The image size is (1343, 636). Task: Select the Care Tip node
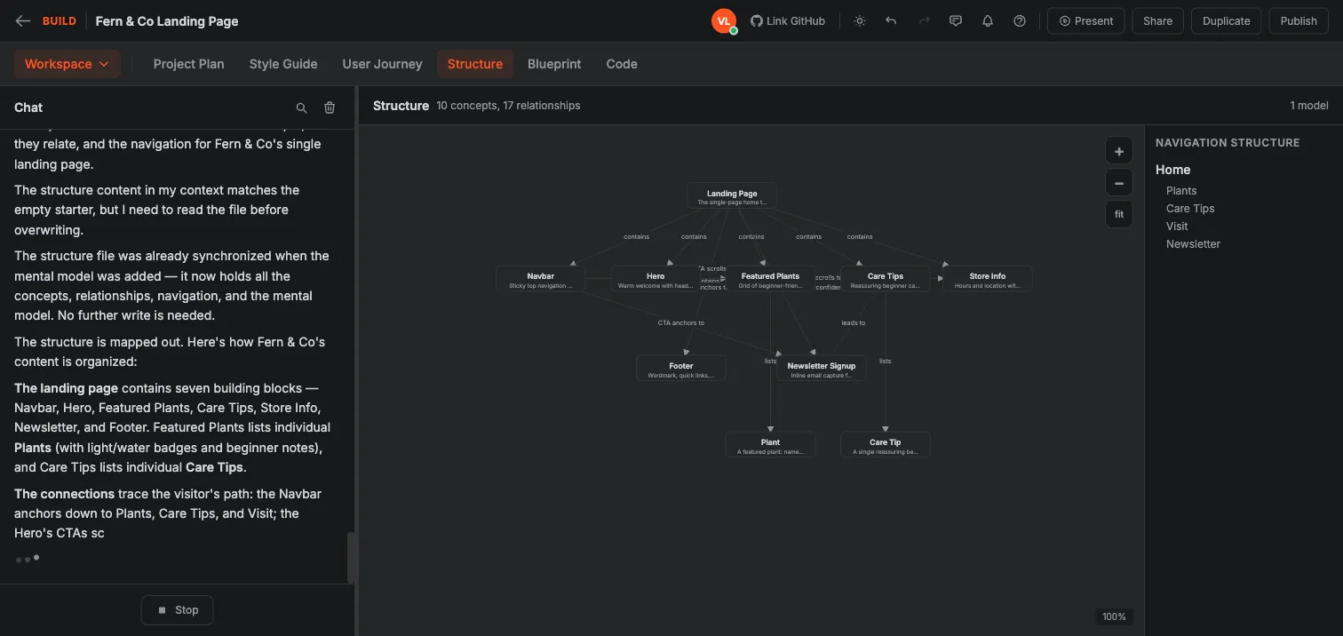pyautogui.click(x=885, y=445)
